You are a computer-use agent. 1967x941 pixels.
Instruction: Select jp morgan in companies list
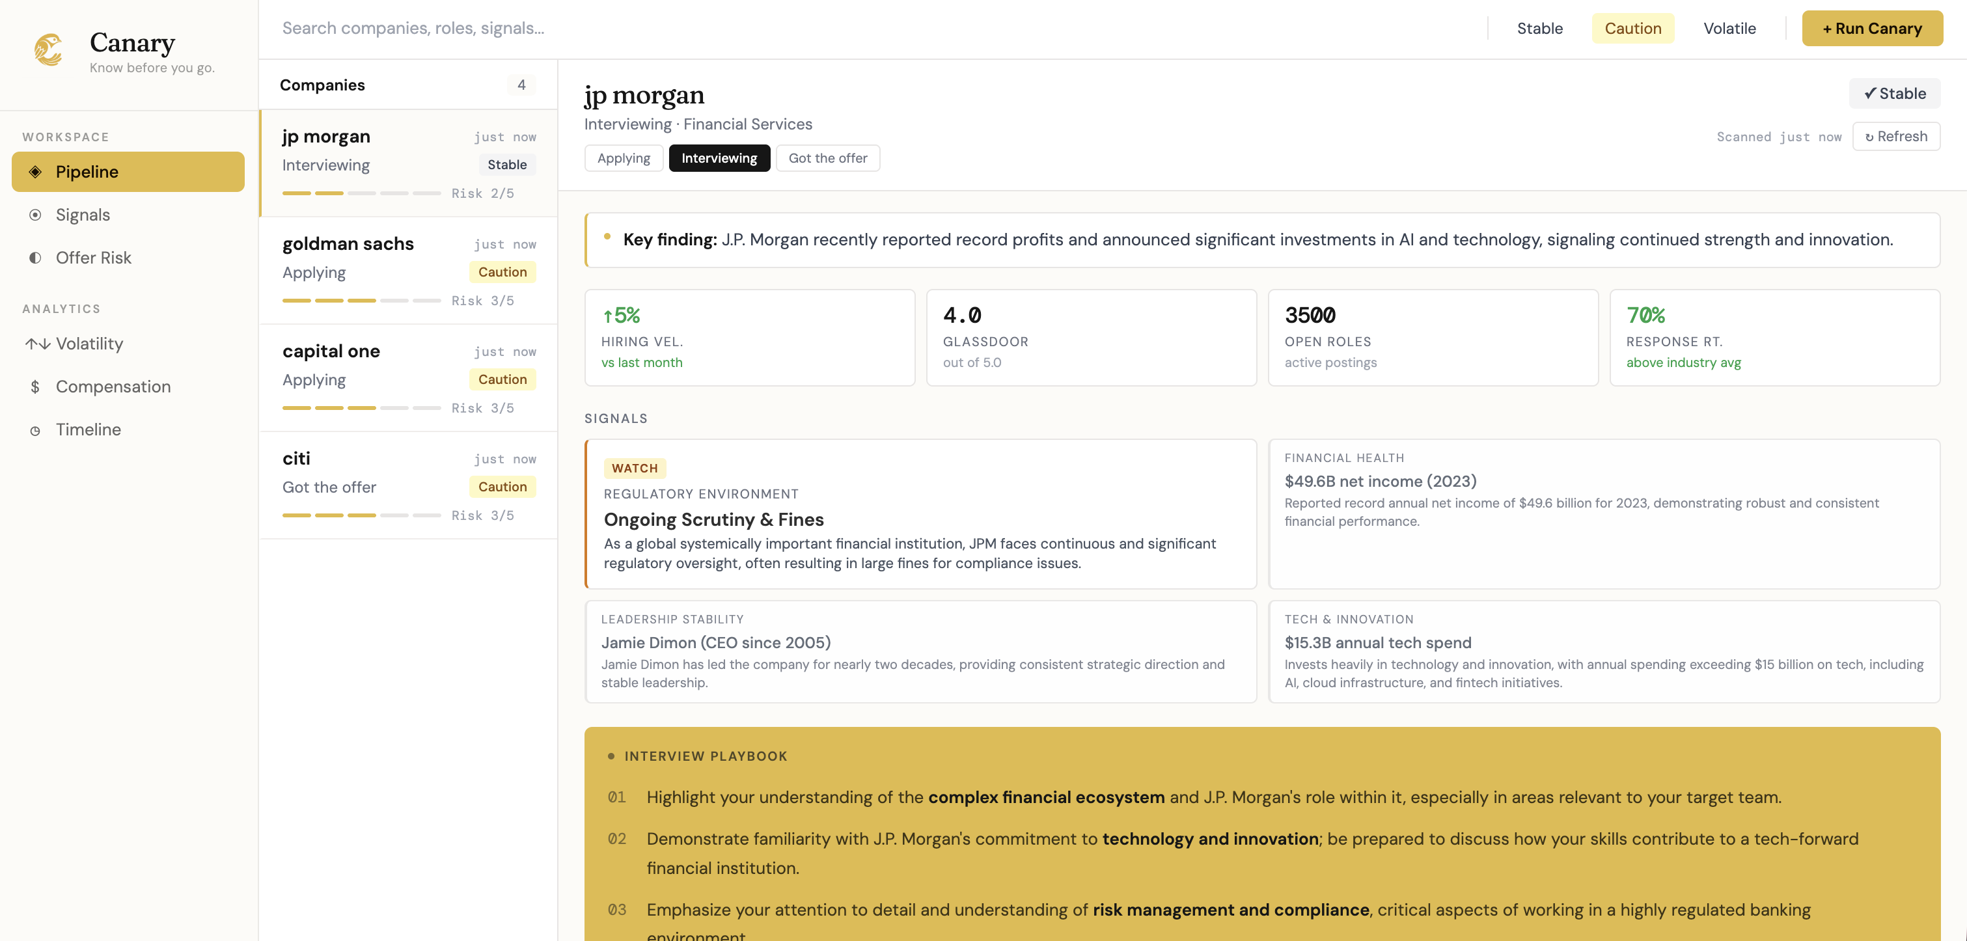click(409, 163)
